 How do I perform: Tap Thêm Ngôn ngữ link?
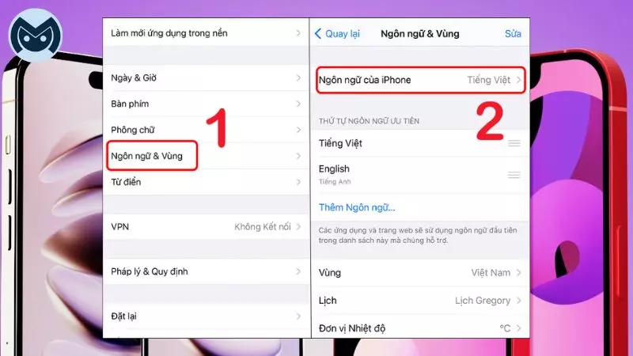point(357,207)
